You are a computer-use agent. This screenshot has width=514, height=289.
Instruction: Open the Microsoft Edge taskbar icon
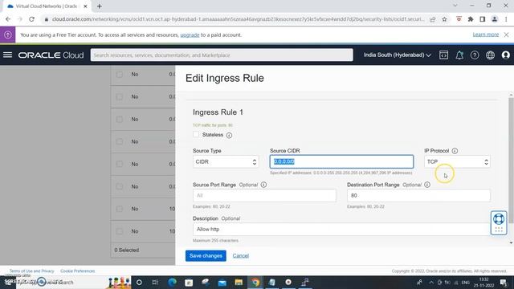tap(172, 282)
